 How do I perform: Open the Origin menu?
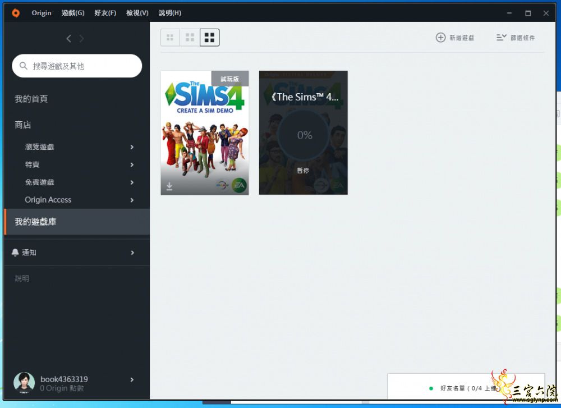click(x=42, y=13)
